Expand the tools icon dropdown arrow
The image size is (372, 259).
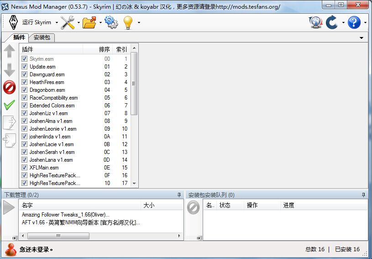point(79,23)
